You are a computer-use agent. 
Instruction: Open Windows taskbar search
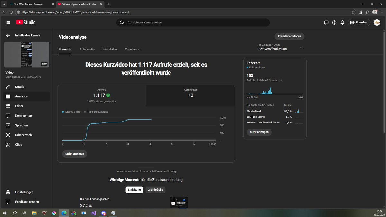pyautogui.click(x=14, y=213)
